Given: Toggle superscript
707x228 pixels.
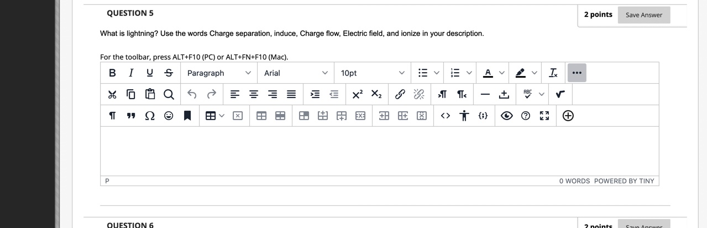Looking at the screenshot, I should tap(357, 95).
